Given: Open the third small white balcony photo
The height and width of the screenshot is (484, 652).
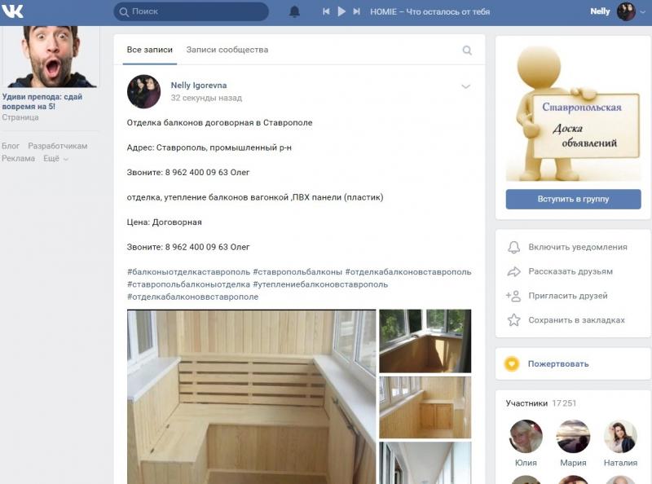Looking at the screenshot, I should coord(425,463).
